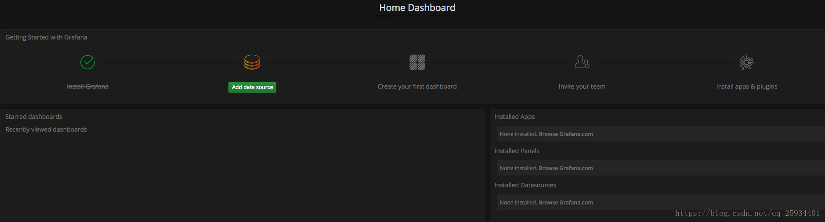Browse Grafana.com under Installed Apps

[x=566, y=134]
